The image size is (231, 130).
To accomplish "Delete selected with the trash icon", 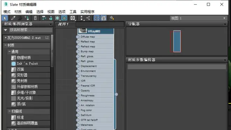I will (35, 18).
